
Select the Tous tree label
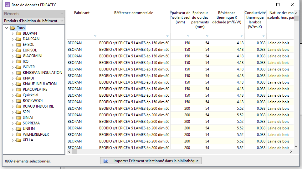point(21,28)
